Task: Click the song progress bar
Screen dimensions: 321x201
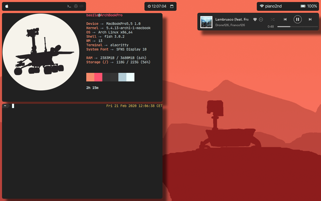Action: pos(296,27)
